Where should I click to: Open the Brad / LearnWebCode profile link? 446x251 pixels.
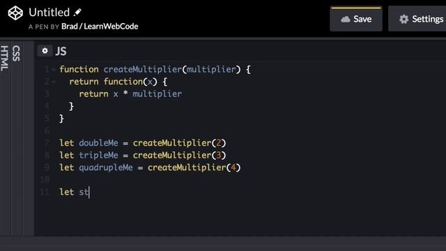[x=100, y=26]
